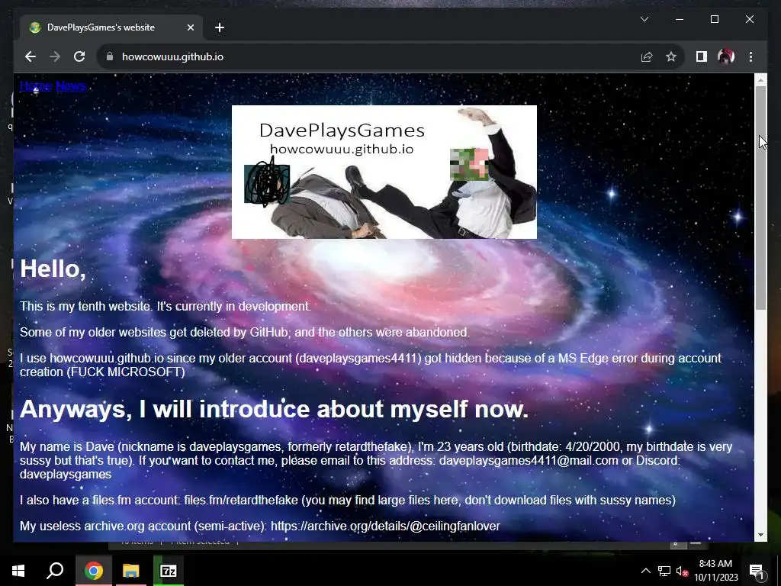Maximize the Chrome window
The width and height of the screenshot is (781, 586).
tap(714, 19)
